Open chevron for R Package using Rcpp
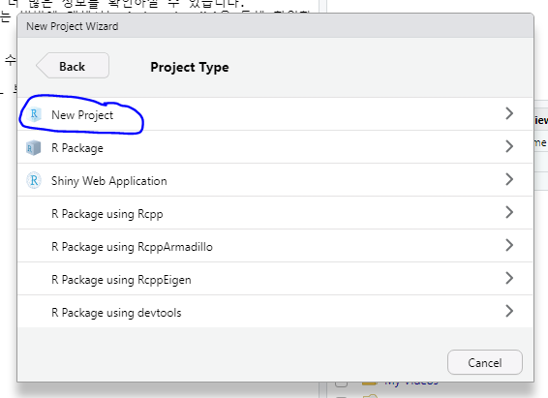The width and height of the screenshot is (548, 398). click(509, 212)
